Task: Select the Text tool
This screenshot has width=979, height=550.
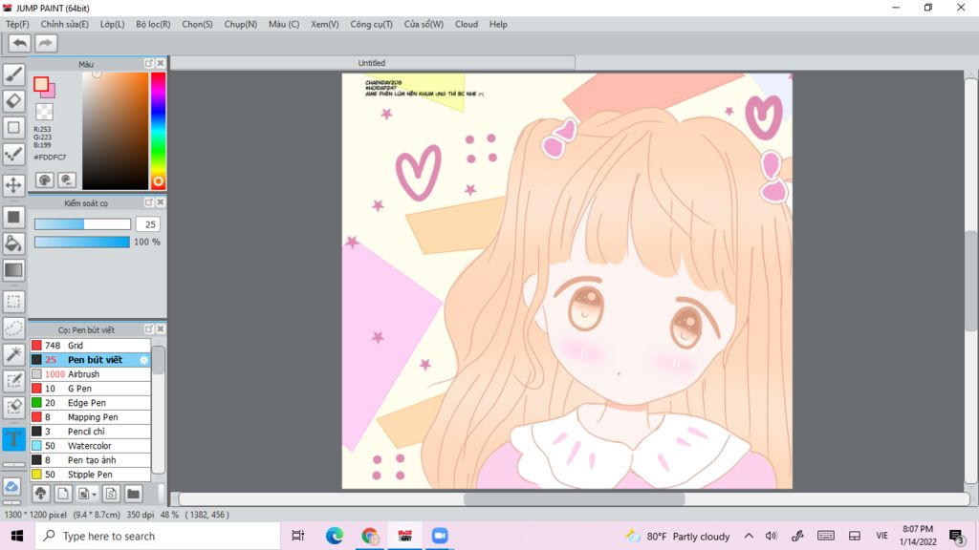Action: click(x=13, y=438)
